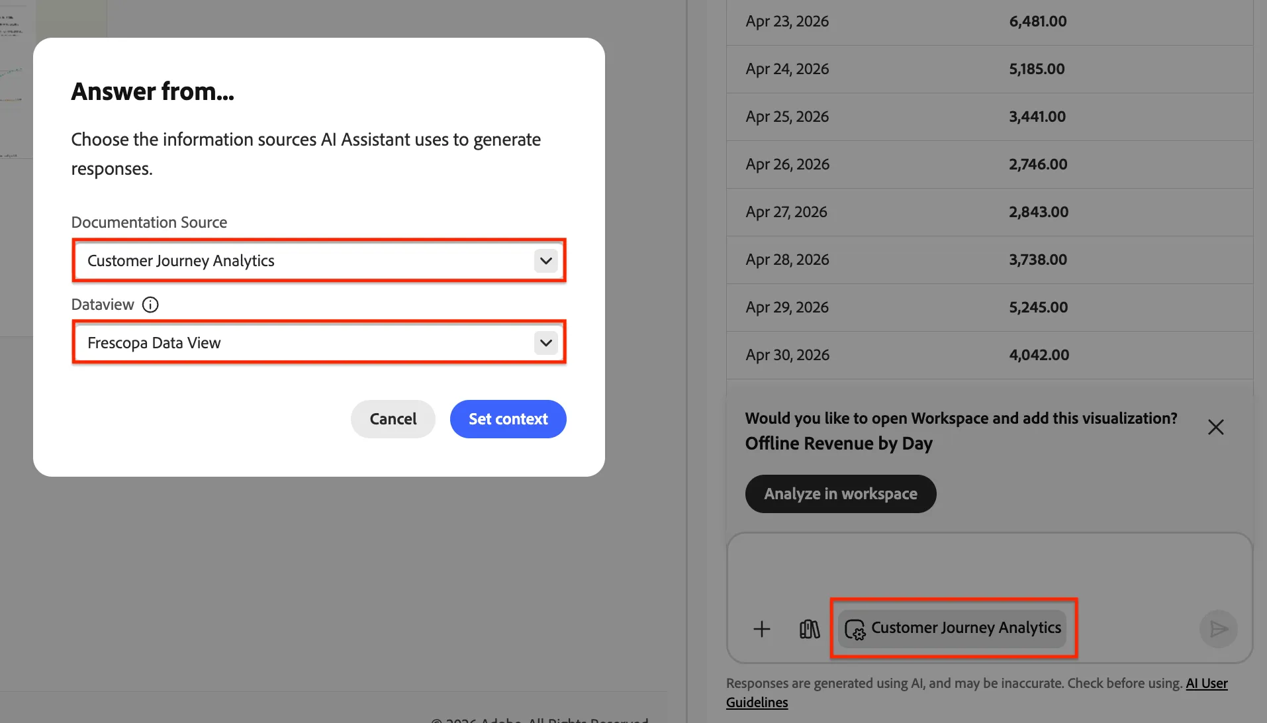Select the Apr 25, 2026 date cell

pyautogui.click(x=788, y=117)
